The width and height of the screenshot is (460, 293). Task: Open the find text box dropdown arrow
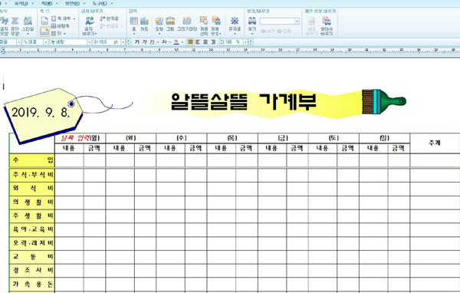[x=297, y=21]
